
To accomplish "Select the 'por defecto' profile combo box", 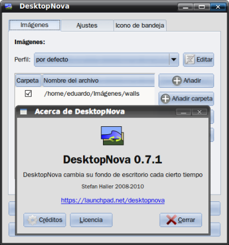I will coord(106,60).
